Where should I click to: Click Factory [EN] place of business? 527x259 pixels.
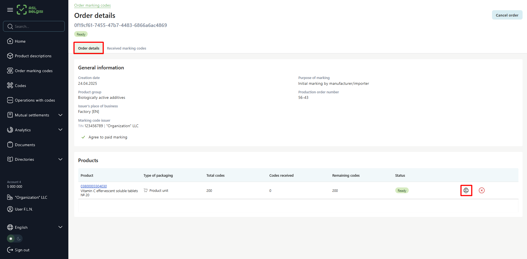(x=88, y=111)
